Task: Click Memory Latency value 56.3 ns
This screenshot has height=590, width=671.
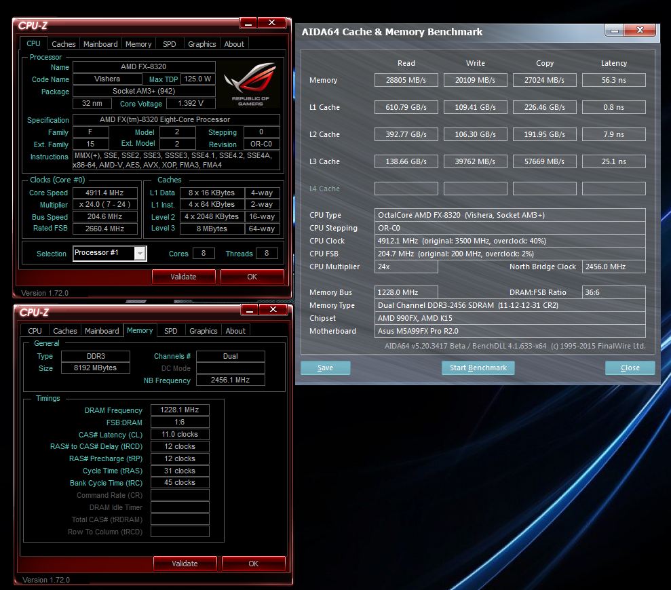Action: coord(613,80)
